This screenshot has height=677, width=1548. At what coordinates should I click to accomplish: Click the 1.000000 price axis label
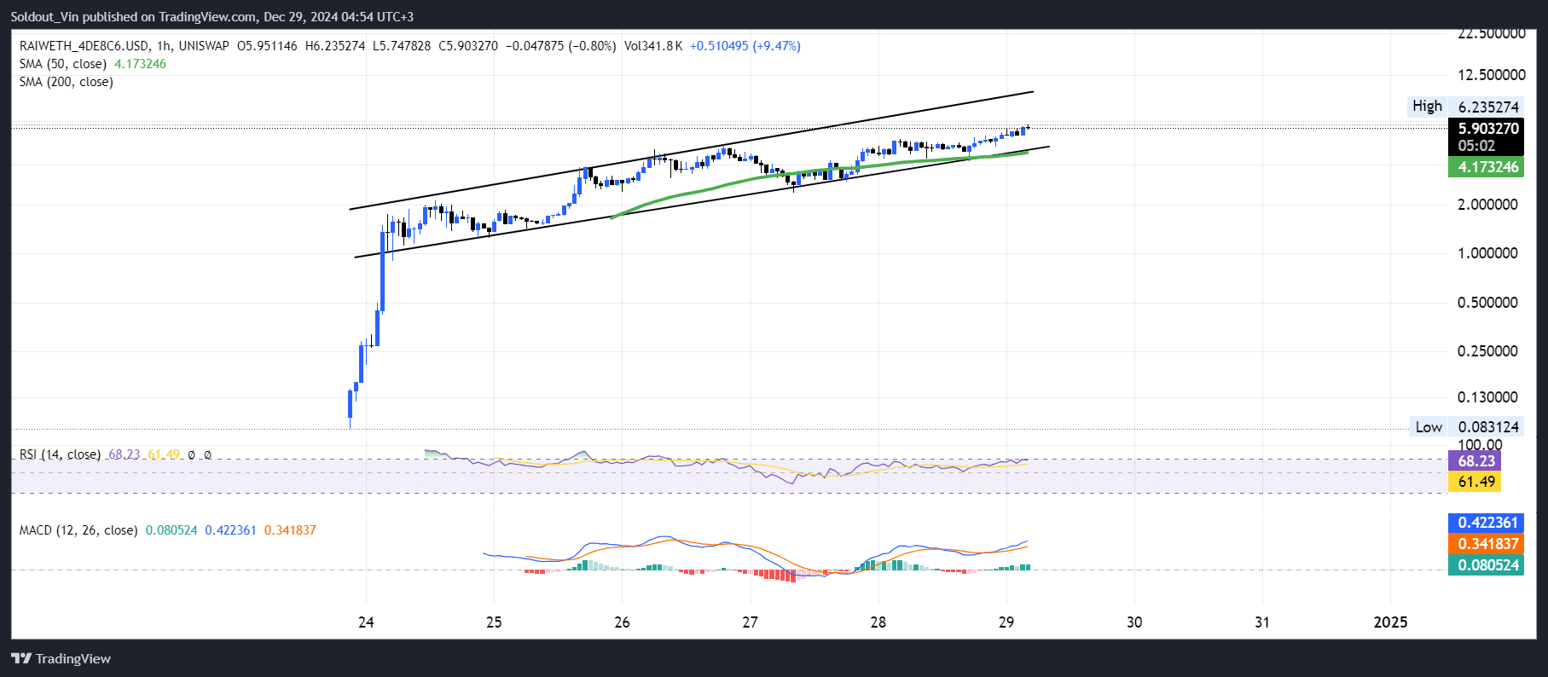point(1487,253)
